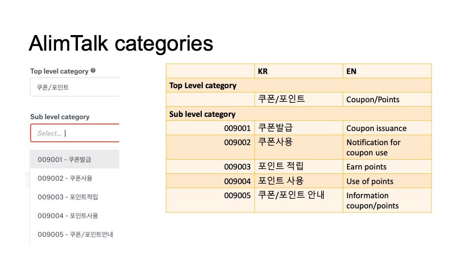
Task: Click table cell code 009003
Action: (x=211, y=167)
